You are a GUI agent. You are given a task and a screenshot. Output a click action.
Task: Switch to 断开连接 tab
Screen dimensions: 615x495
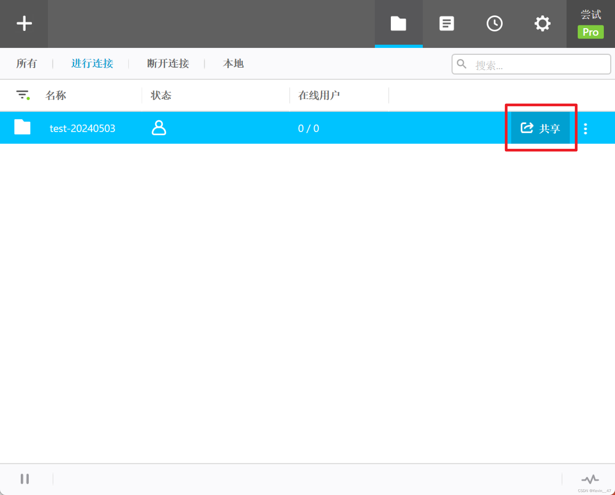pyautogui.click(x=168, y=63)
